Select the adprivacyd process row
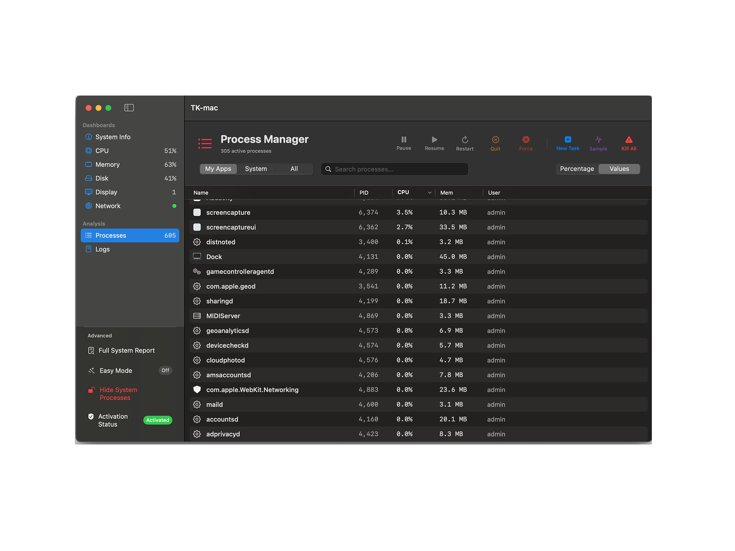735x551 pixels. tap(418, 434)
